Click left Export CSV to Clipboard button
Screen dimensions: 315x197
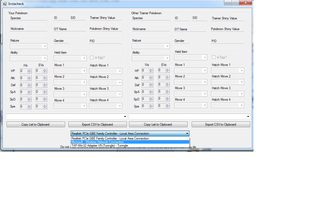pos(97,124)
